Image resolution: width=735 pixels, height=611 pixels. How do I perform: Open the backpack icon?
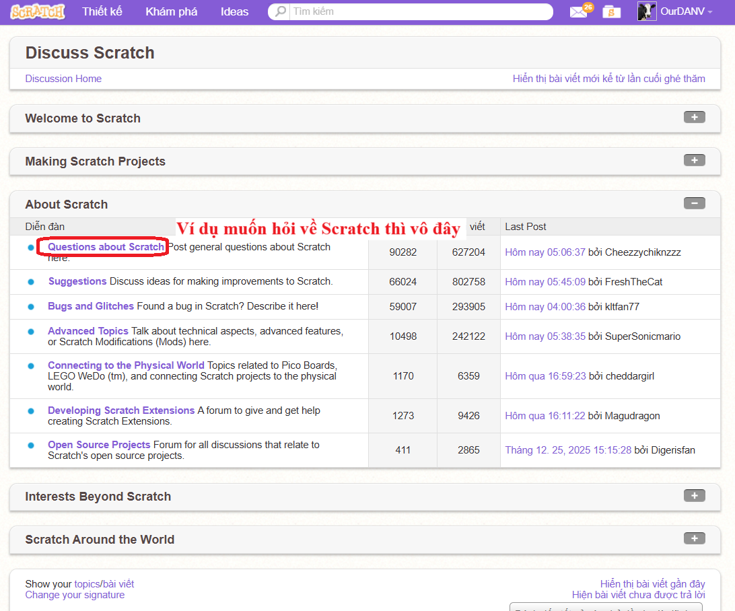(x=611, y=12)
